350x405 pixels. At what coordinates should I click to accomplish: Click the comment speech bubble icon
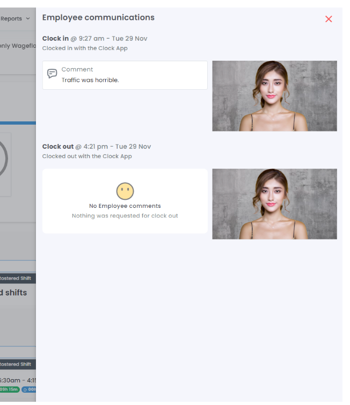(x=52, y=74)
